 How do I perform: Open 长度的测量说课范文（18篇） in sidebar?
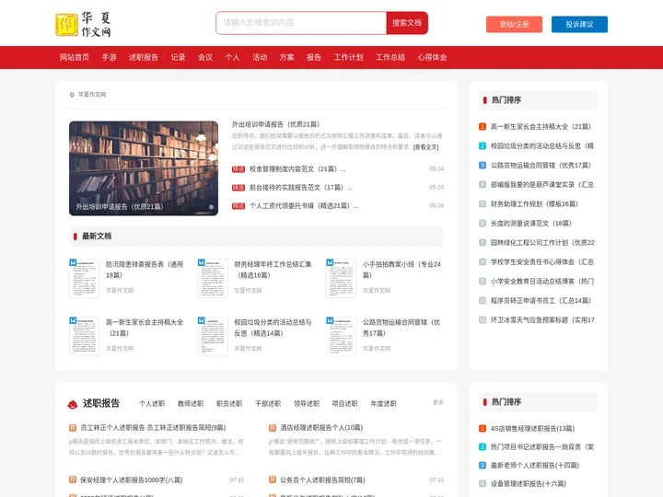531,223
